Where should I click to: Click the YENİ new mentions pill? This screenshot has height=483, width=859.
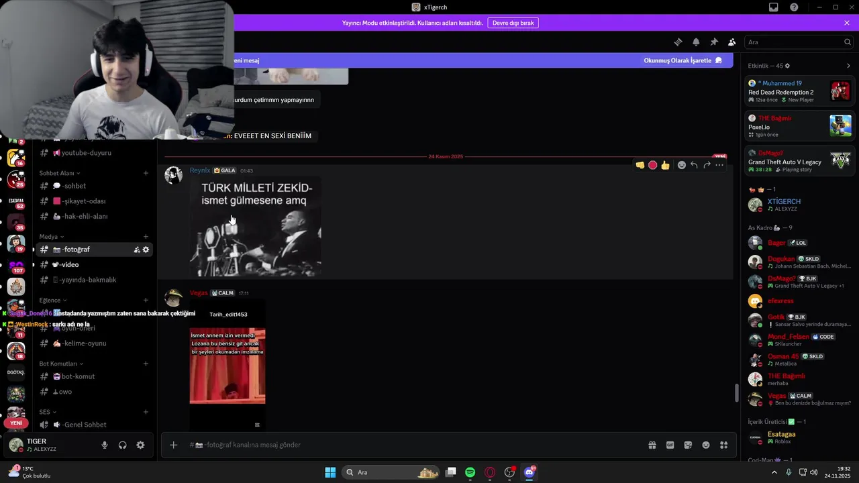16,423
